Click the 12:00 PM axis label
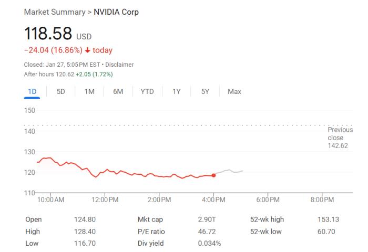The height and width of the screenshot is (252, 368). pos(105,199)
